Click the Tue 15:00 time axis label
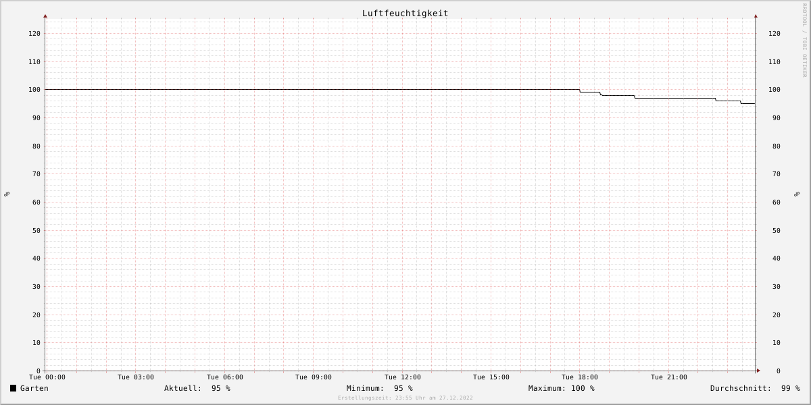 pyautogui.click(x=491, y=377)
